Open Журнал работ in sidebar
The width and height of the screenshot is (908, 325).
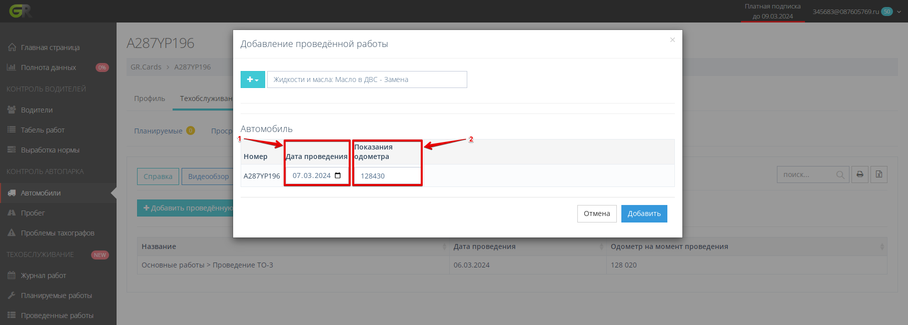(43, 275)
